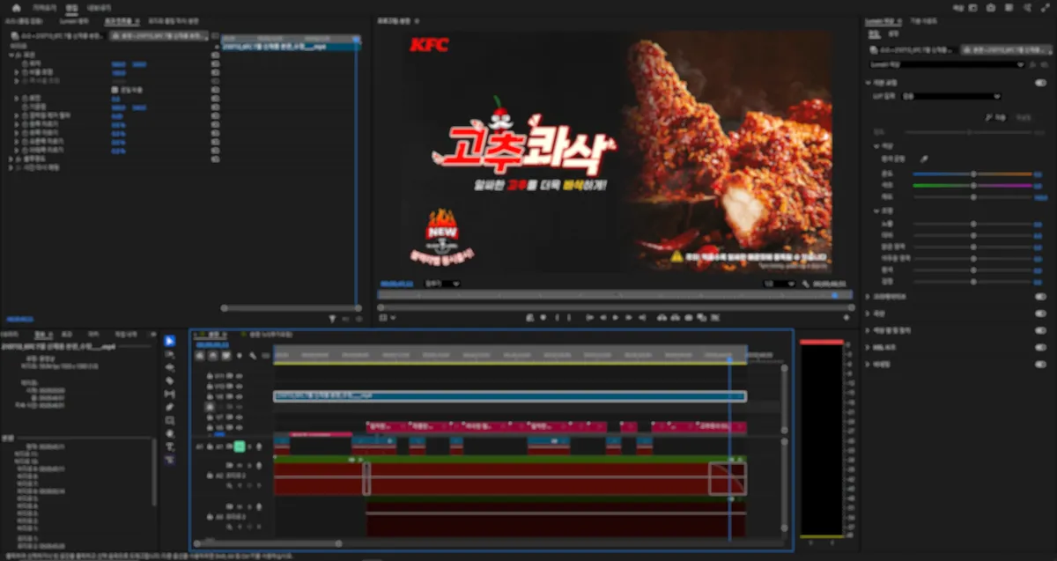Viewport: 1057px width, 561px height.
Task: Select the Pen tool in the tools panel
Action: point(170,407)
